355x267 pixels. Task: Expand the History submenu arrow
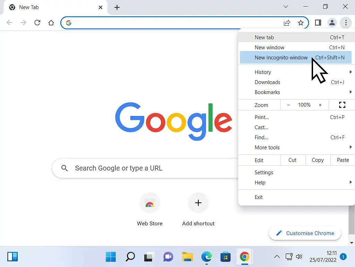(x=351, y=72)
